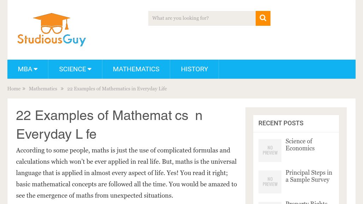363x204 pixels.
Task: Focus the "What are you looking for?" field
Action: pyautogui.click(x=202, y=18)
